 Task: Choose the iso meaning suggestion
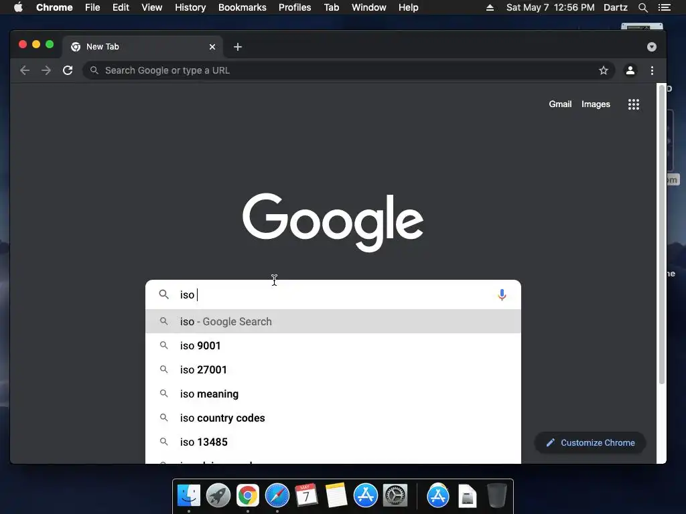click(333, 394)
